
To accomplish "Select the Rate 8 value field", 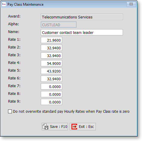I will click(52, 94).
